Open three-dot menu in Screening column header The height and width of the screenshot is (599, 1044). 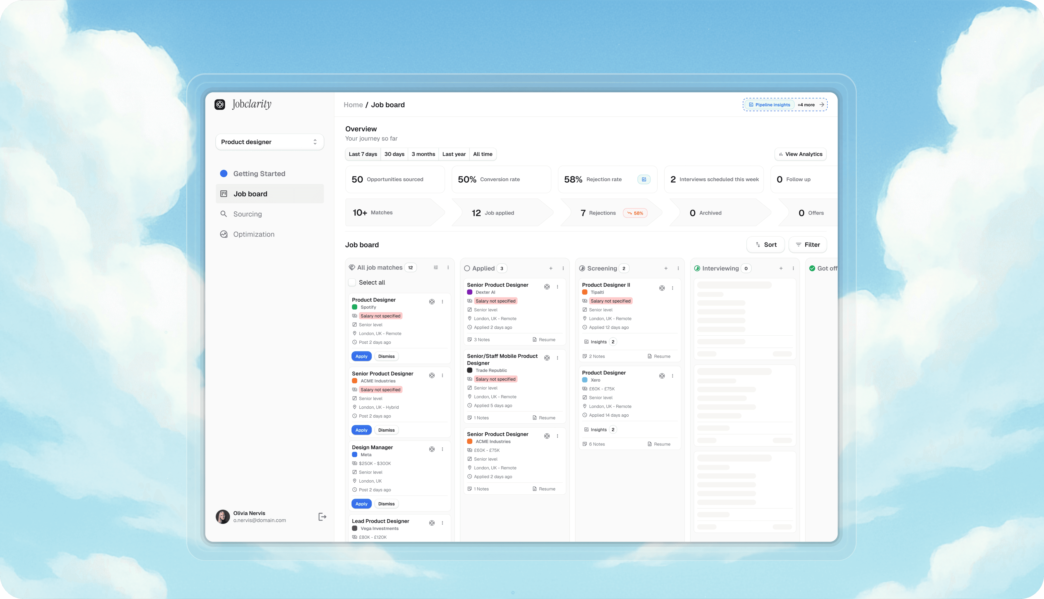click(x=678, y=268)
